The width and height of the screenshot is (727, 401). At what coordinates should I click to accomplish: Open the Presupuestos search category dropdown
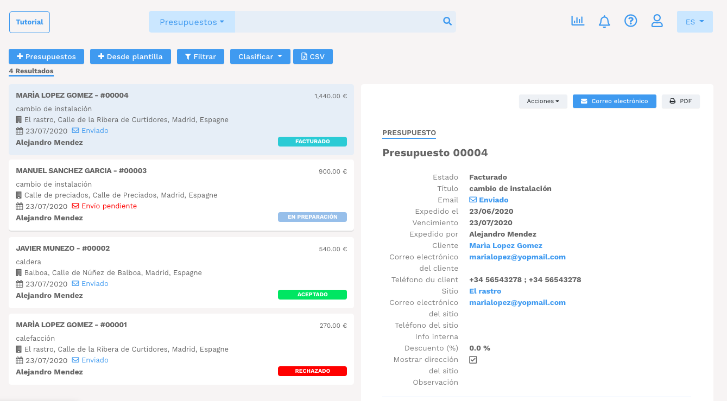192,21
